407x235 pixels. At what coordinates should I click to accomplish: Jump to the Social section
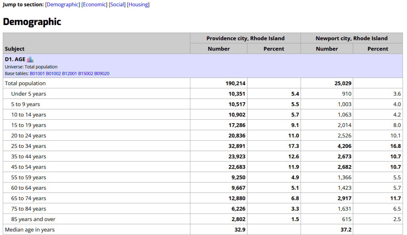[x=117, y=5]
